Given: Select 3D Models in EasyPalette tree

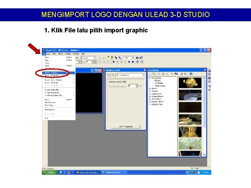Looking at the screenshot, I should [x=159, y=83].
